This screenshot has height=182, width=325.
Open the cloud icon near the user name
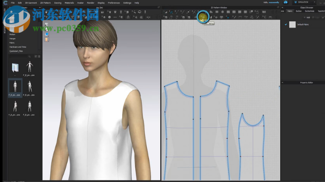pyautogui.click(x=286, y=2)
